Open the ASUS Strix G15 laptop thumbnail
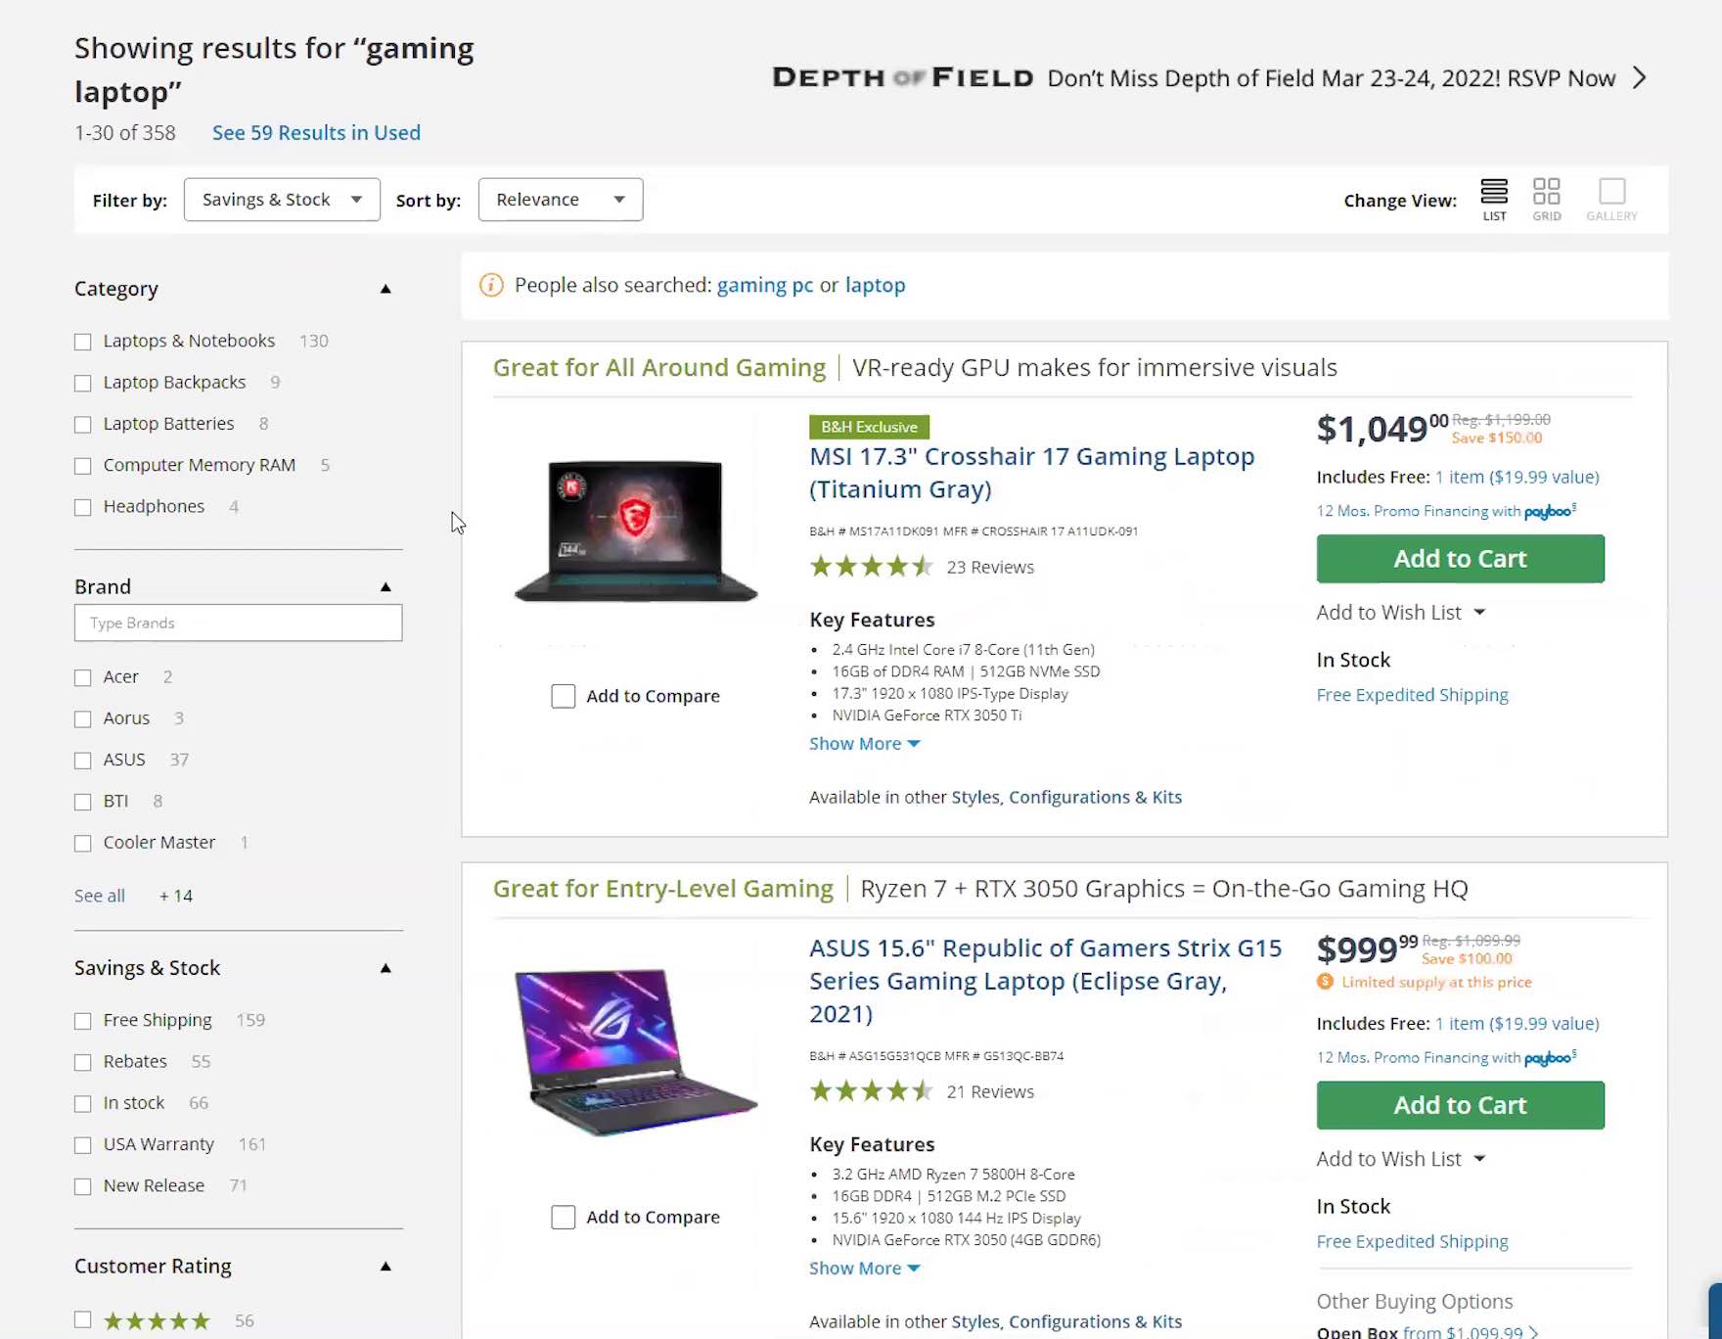 tap(636, 1052)
